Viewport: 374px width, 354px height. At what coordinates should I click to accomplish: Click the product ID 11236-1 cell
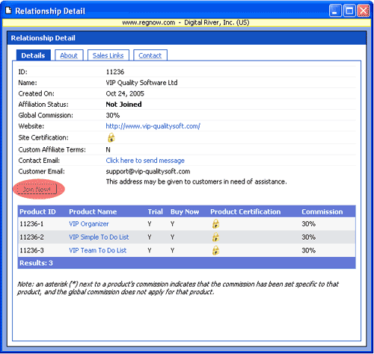tap(31, 224)
